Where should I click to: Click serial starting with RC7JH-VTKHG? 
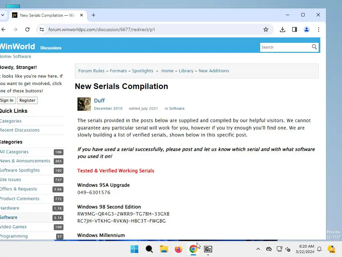click(x=122, y=221)
